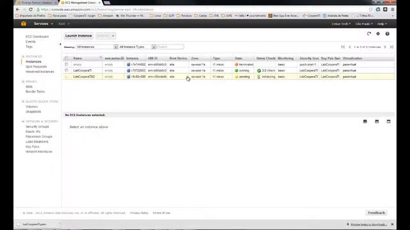Click the show all downloads link

pos(369,224)
